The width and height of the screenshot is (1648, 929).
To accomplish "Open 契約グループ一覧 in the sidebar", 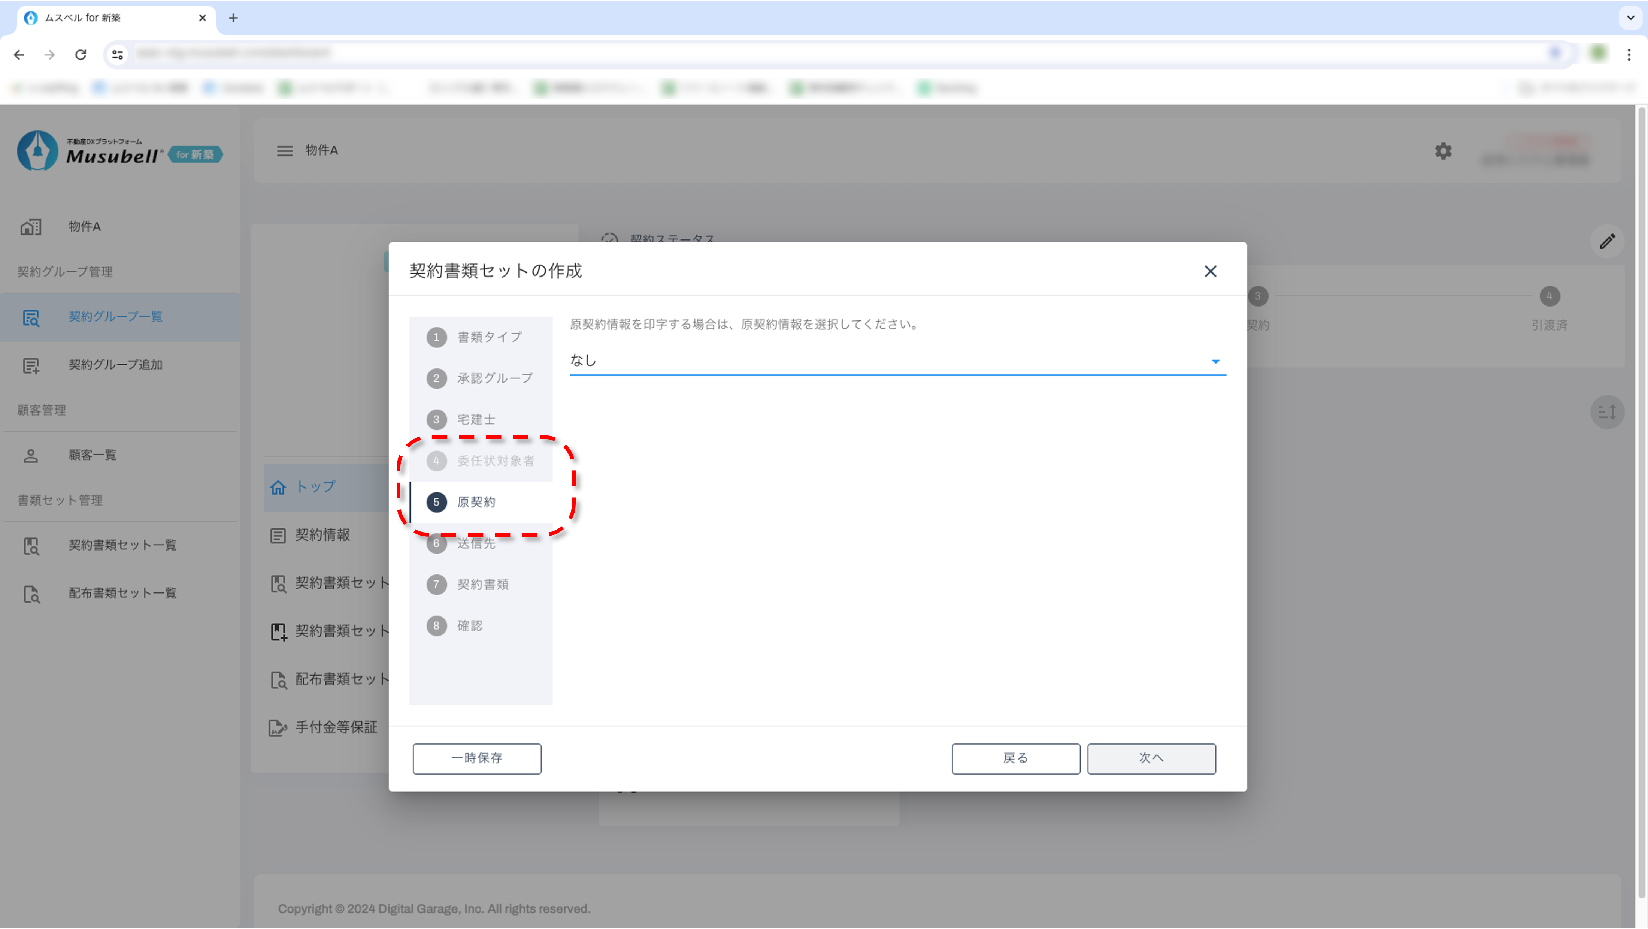I will pos(115,317).
